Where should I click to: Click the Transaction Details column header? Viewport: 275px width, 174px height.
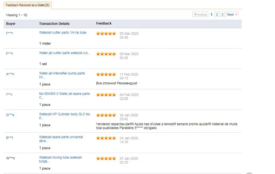pos(54,24)
